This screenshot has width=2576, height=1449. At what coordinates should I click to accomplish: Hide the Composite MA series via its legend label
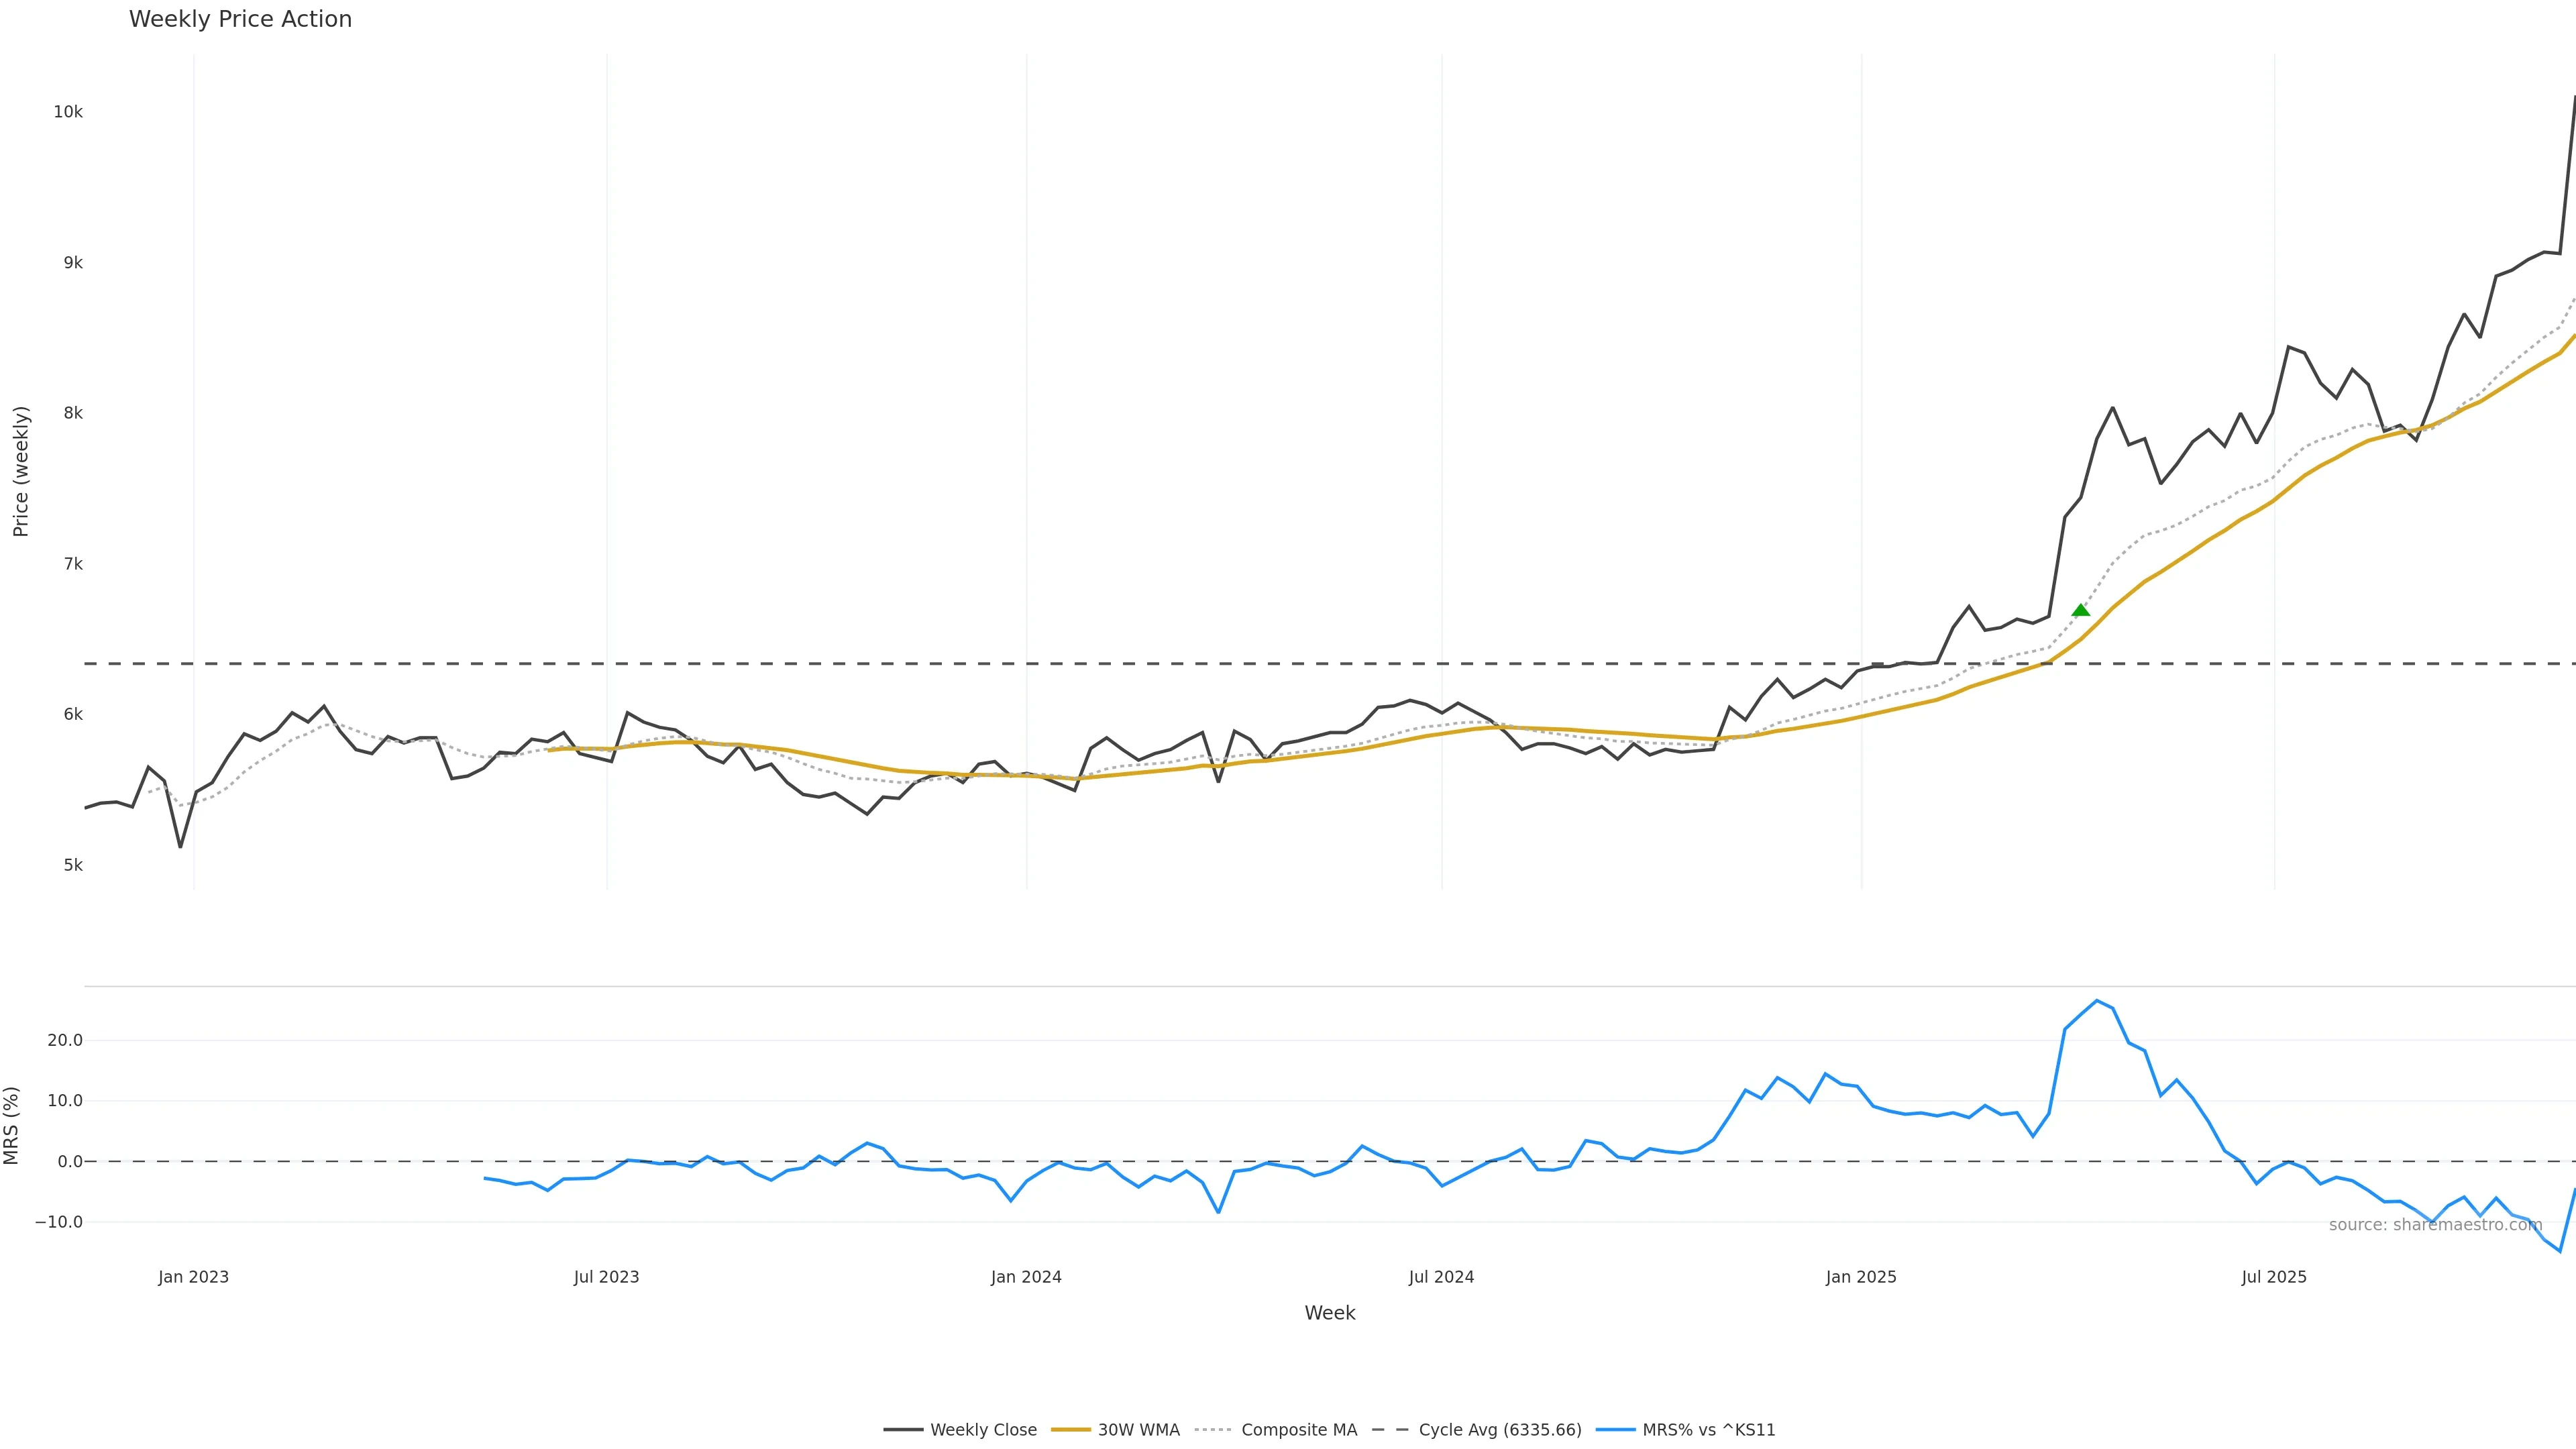(1298, 1430)
